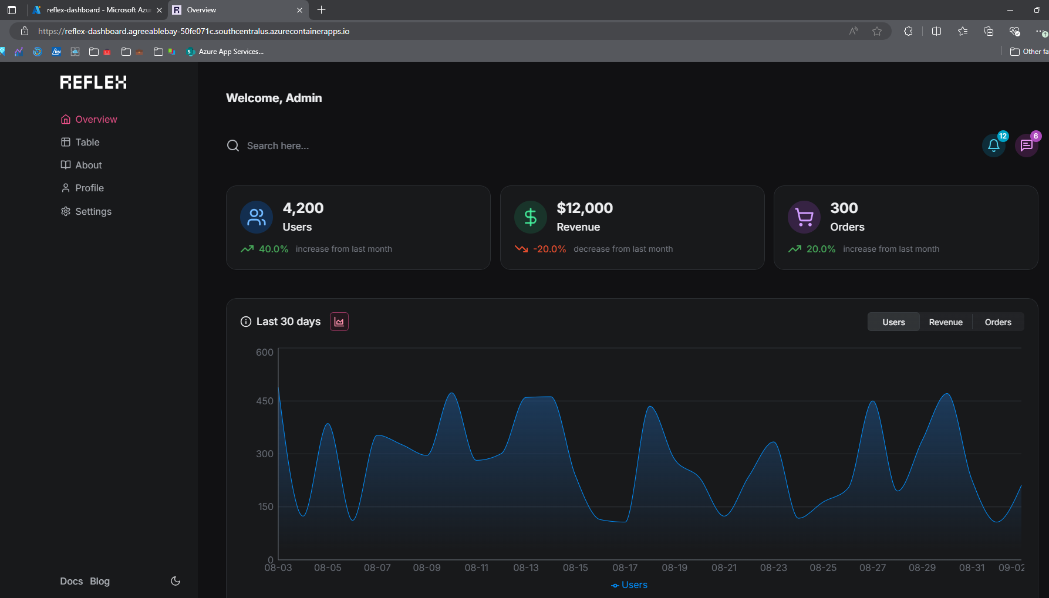Image resolution: width=1049 pixels, height=598 pixels.
Task: Open the bookmark folder with briefcase icon
Action: [132, 52]
